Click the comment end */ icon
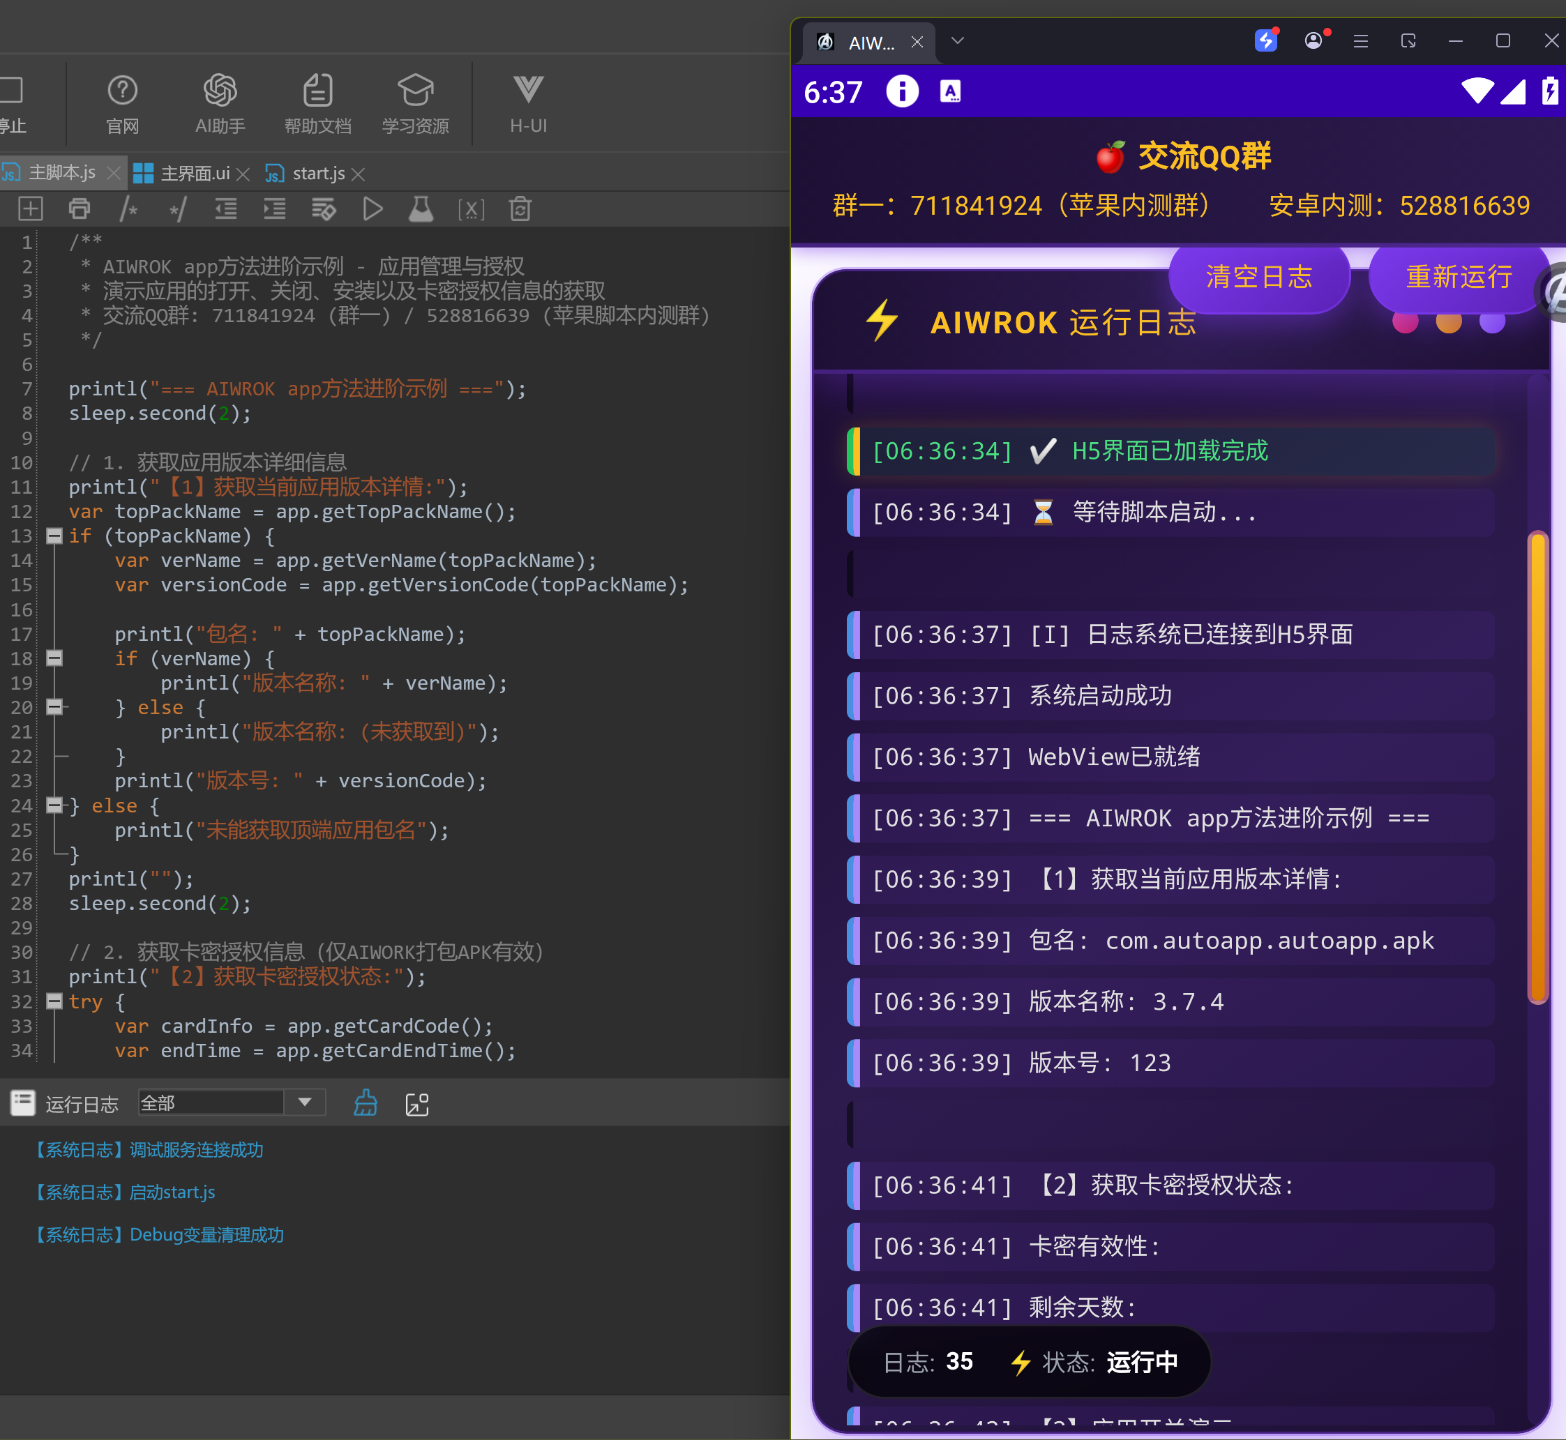 click(177, 209)
